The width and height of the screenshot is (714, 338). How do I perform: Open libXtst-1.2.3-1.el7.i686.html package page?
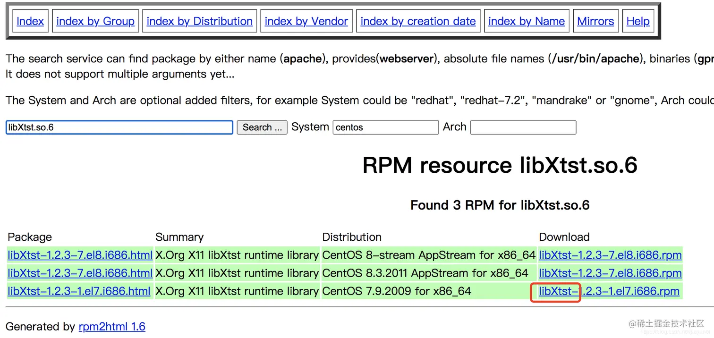[x=79, y=291]
